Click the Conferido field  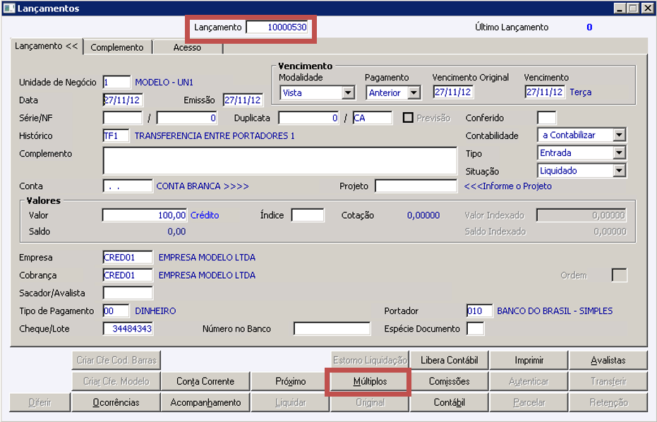pyautogui.click(x=546, y=118)
